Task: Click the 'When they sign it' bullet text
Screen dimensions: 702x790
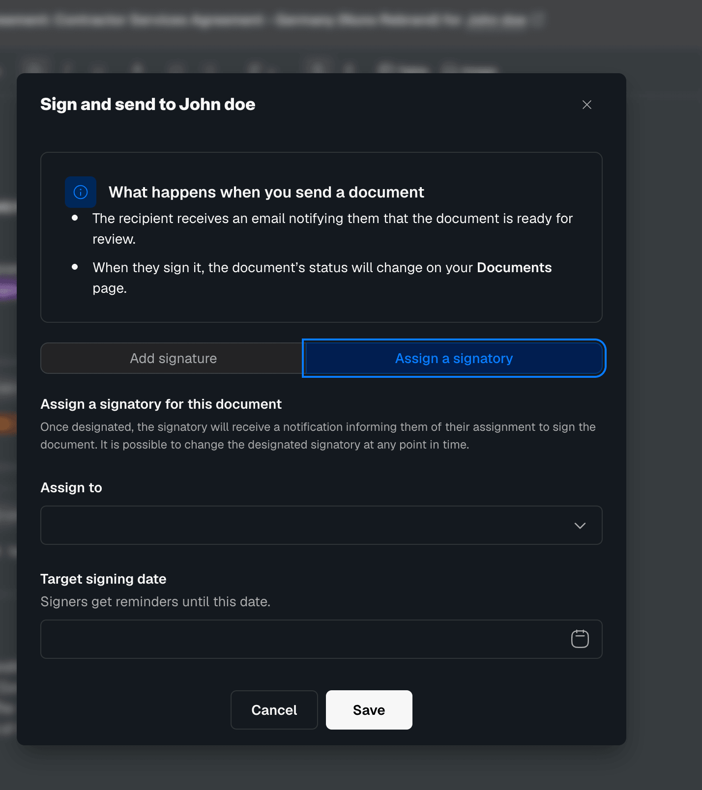Action: (322, 278)
